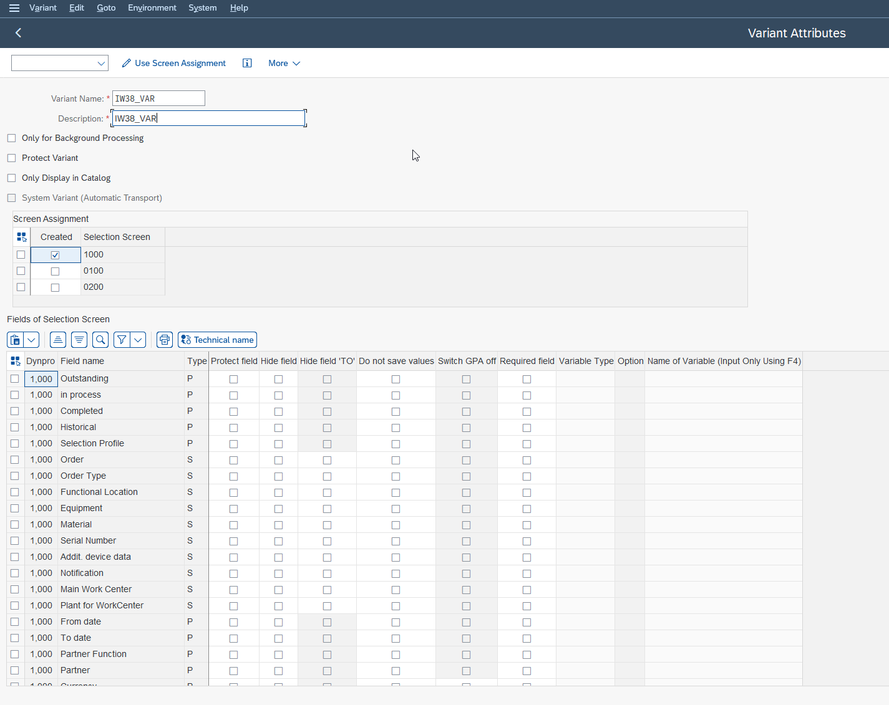
Task: Click the fields table select-all icon
Action: point(15,361)
